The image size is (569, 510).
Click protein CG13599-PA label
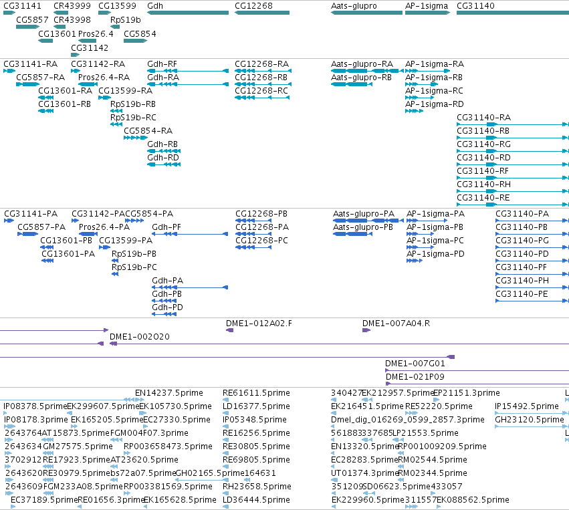click(x=126, y=241)
